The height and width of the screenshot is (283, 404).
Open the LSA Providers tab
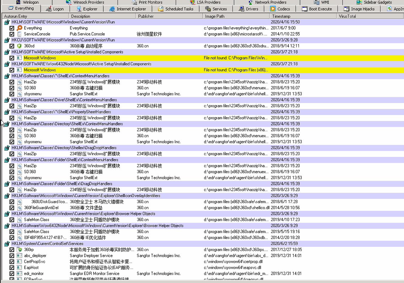(205, 2)
